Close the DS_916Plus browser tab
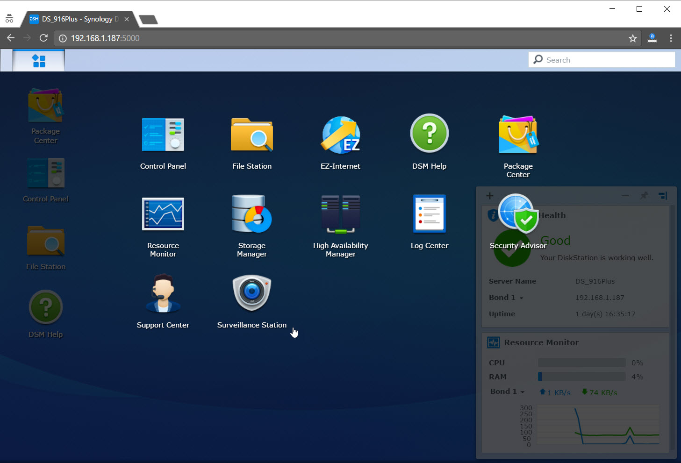 coord(127,19)
